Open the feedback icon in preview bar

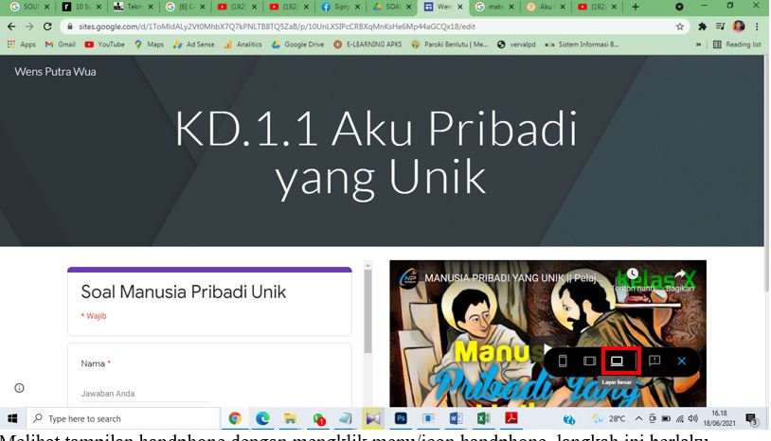click(x=654, y=361)
